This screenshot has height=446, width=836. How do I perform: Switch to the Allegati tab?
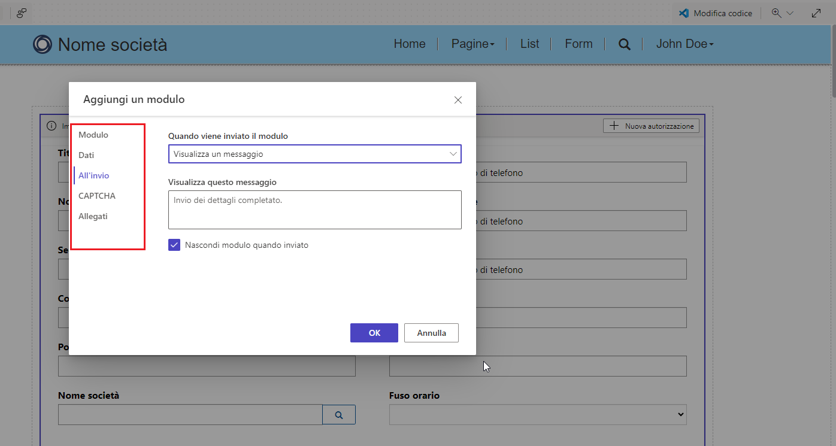coord(93,216)
